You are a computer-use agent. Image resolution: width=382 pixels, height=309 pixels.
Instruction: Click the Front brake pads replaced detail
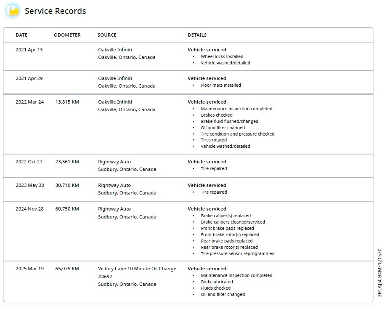pos(227,228)
